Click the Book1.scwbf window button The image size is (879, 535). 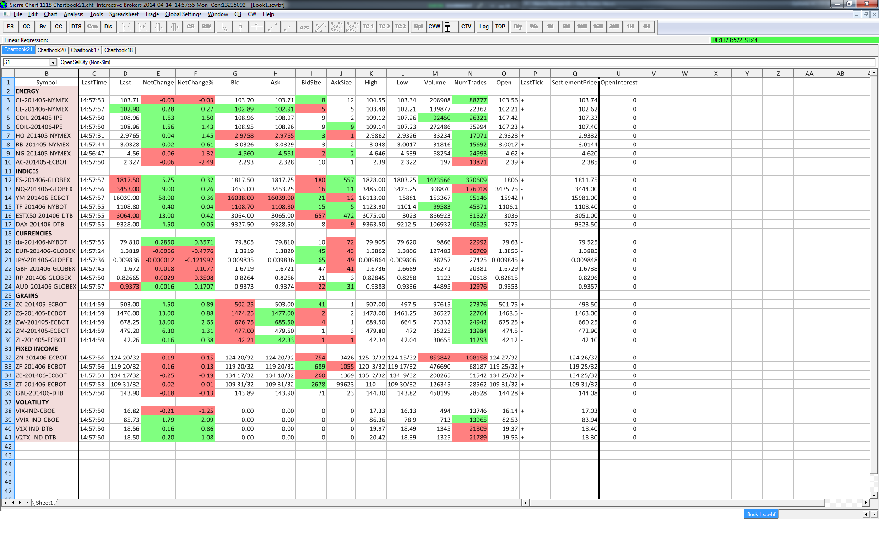761,514
